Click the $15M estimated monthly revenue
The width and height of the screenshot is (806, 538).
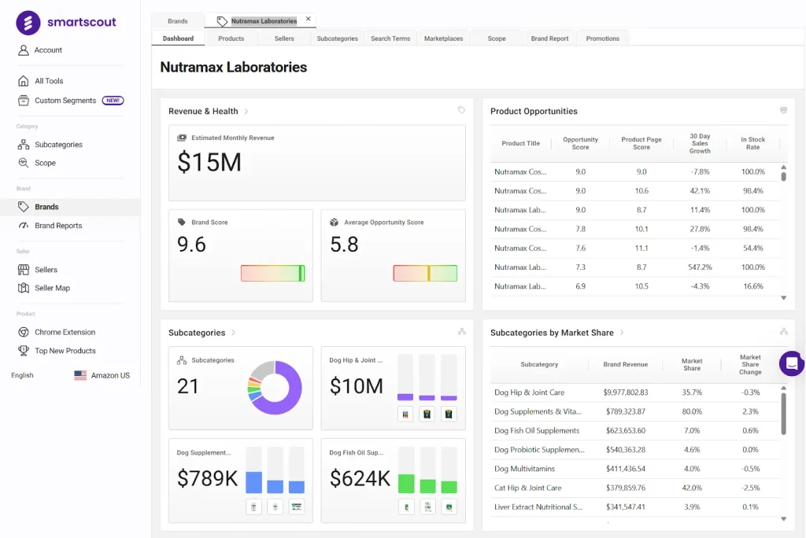(x=209, y=162)
